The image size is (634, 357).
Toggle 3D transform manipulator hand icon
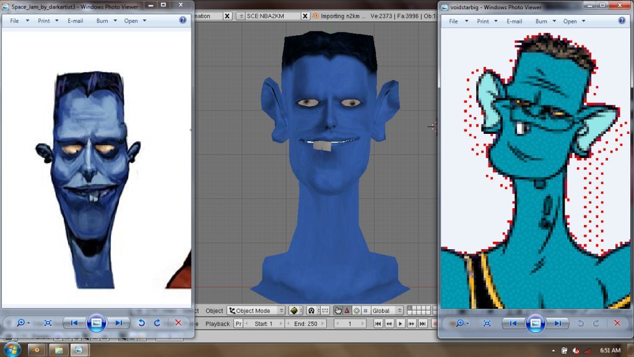(x=338, y=311)
